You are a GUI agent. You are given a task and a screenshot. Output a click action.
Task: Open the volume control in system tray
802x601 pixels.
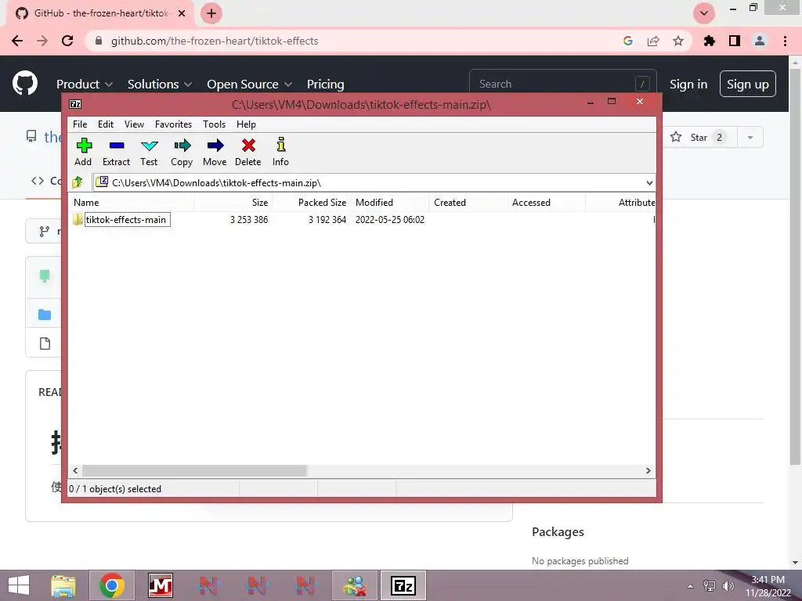(728, 585)
